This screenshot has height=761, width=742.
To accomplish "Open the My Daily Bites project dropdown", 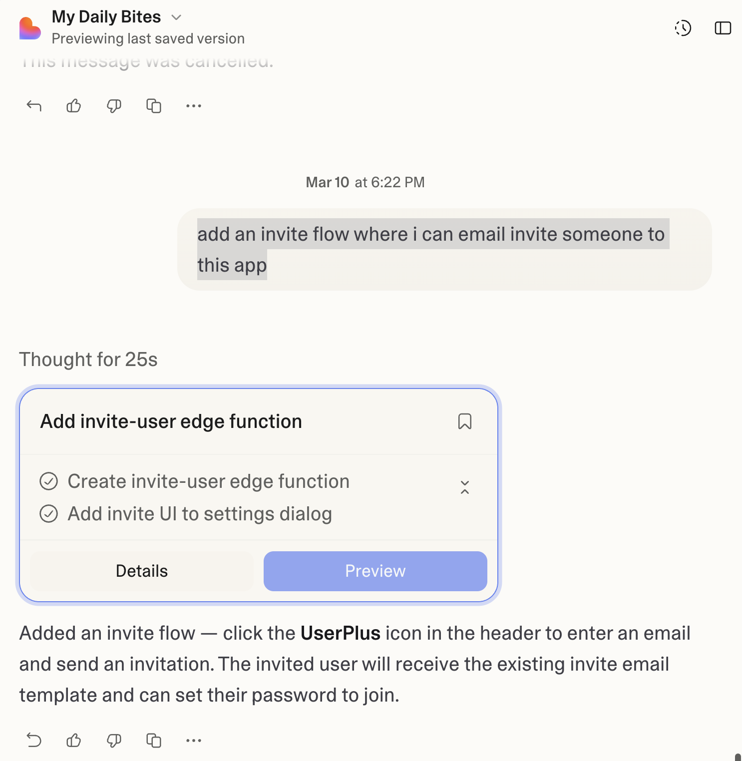I will (176, 17).
